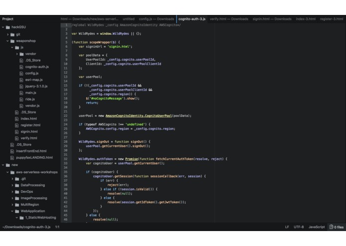Click the DevOps folder icon
Screen dimensions: 346x246
(x=17, y=192)
